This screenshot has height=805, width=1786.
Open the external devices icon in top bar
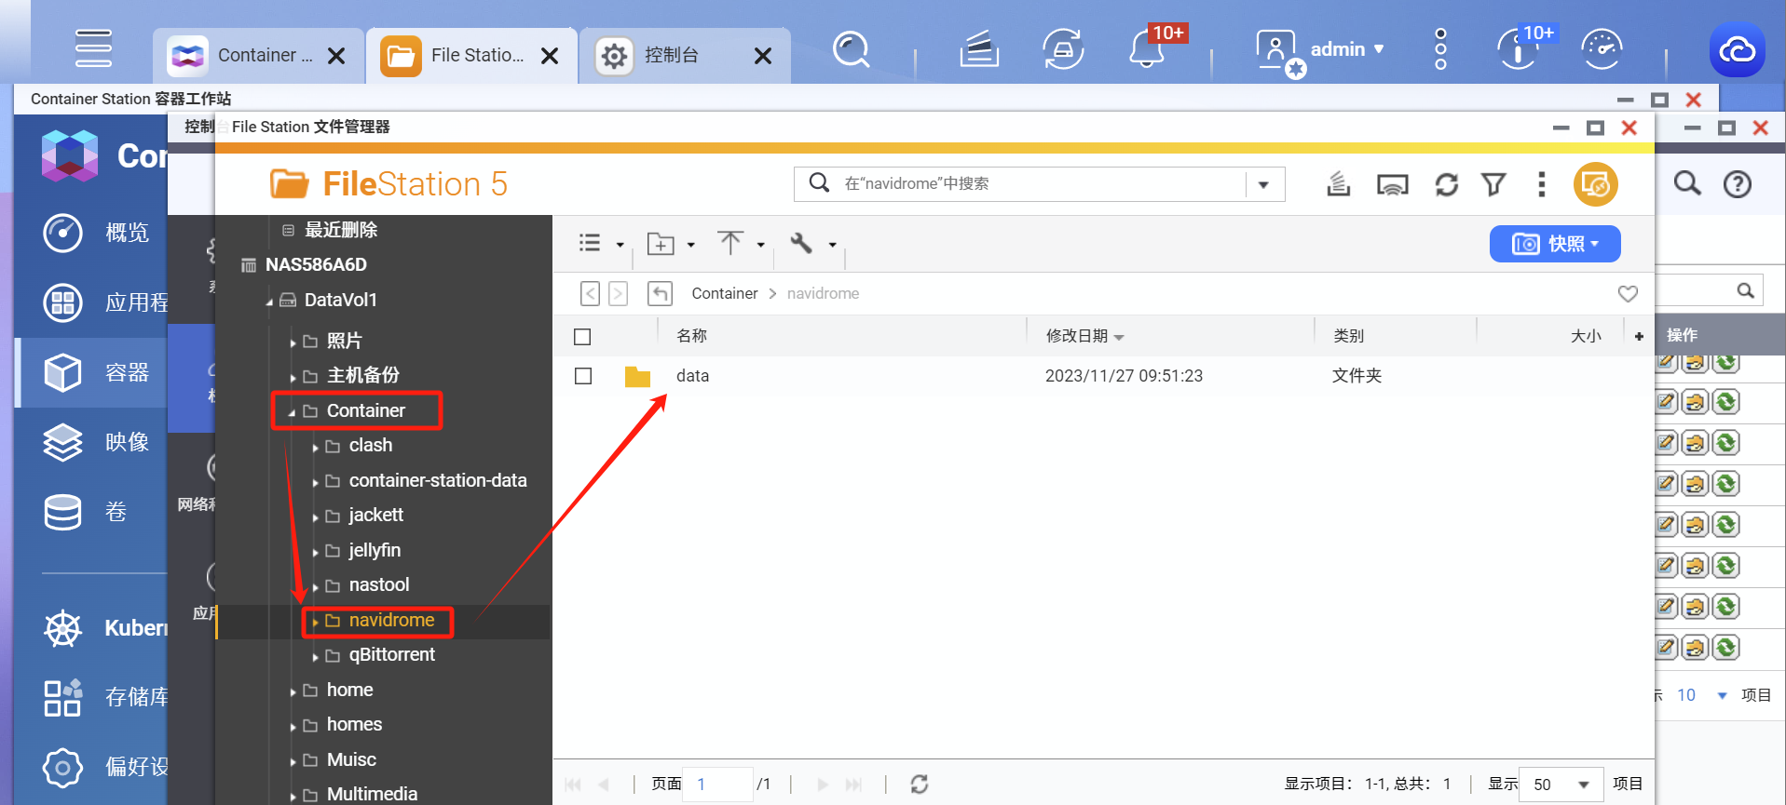tap(1063, 49)
